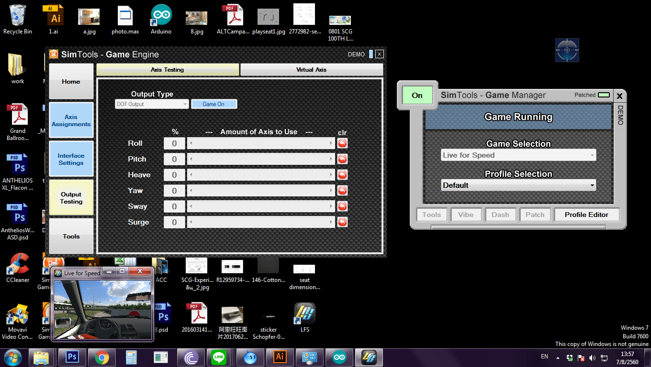
Task: Open the LFS desktop shortcut
Action: pos(304,317)
